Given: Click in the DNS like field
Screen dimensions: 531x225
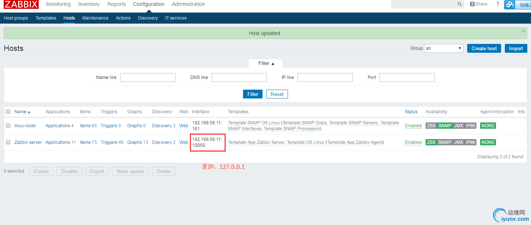Looking at the screenshot, I should click(239, 77).
